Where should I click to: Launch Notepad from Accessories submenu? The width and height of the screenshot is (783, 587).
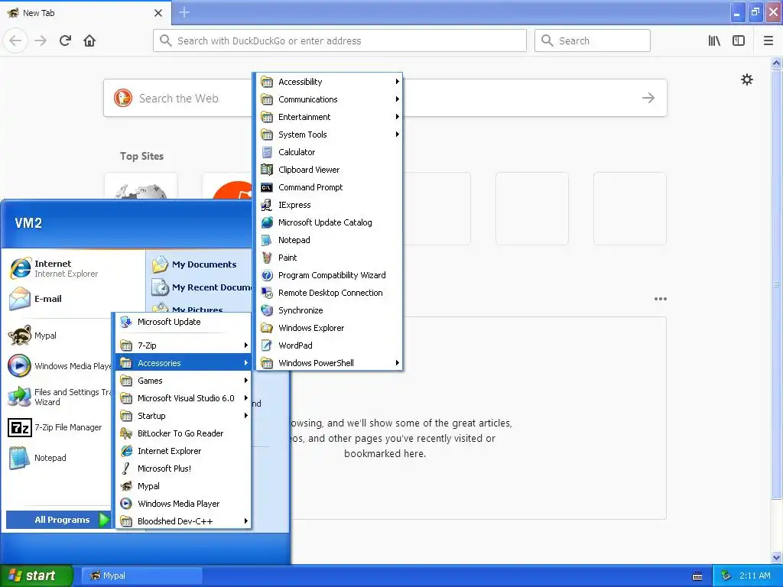click(x=329, y=240)
